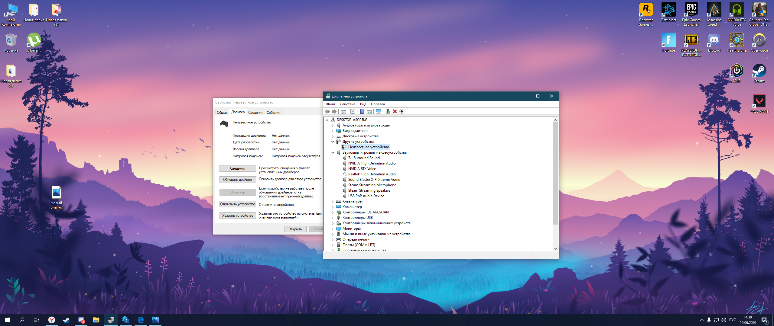The height and width of the screenshot is (326, 774).
Task: Select the 'Драйвер' tab in properties
Action: pyautogui.click(x=238, y=112)
